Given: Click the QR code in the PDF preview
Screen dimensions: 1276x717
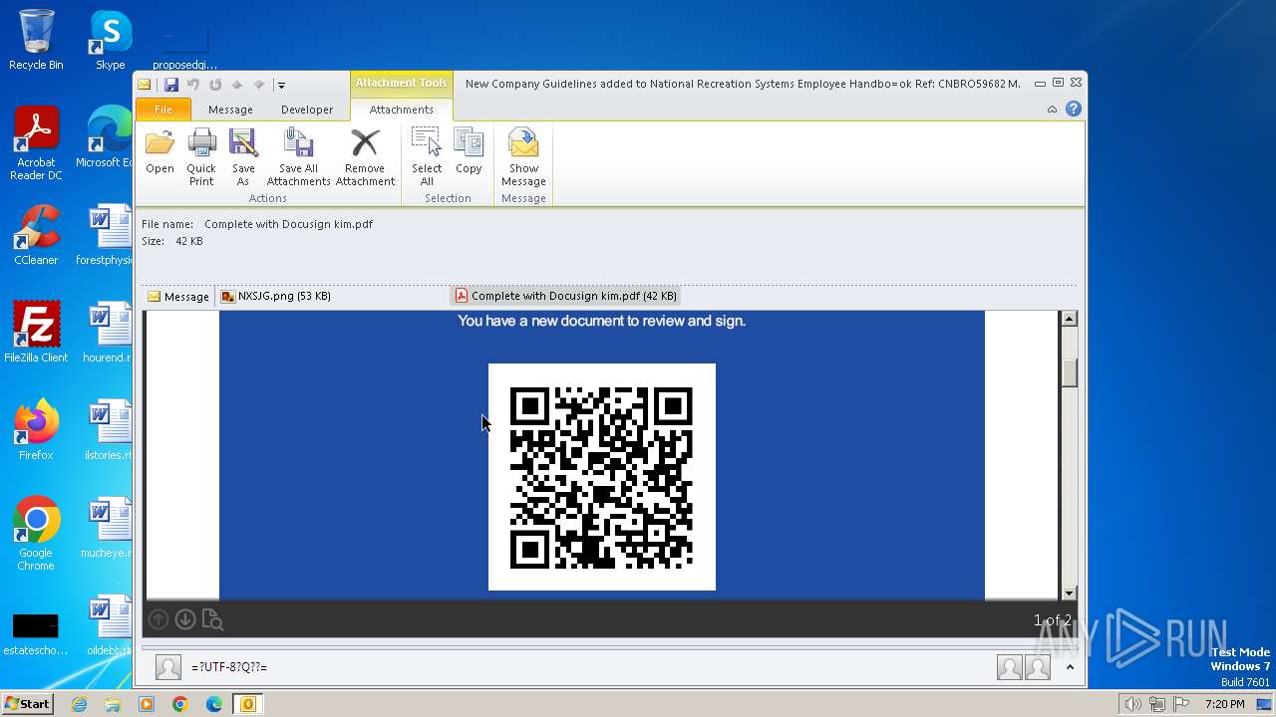Looking at the screenshot, I should tap(601, 477).
